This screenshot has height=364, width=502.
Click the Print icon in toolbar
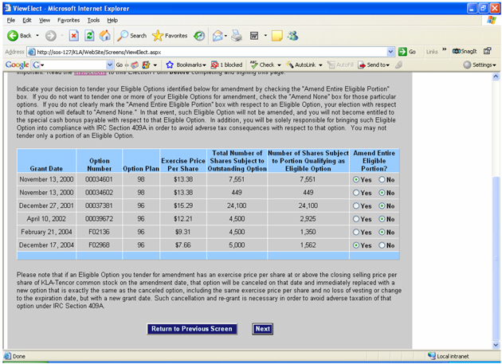[237, 36]
